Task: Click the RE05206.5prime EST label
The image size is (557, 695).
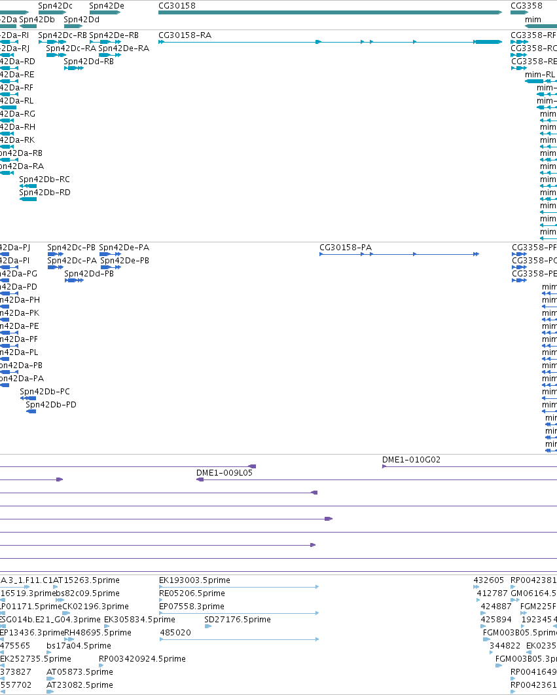Action: coord(192,593)
